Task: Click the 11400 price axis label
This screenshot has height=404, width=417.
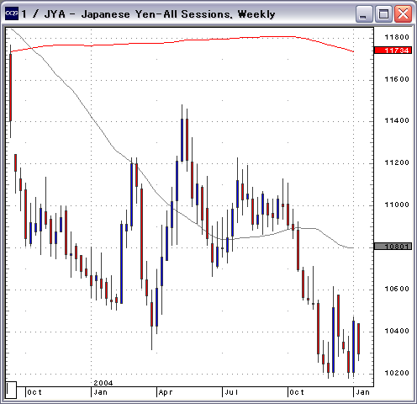Action: point(397,120)
